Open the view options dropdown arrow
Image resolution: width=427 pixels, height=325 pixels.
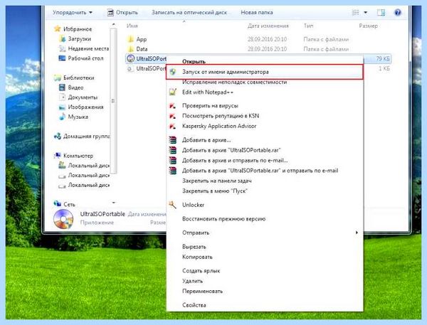(x=366, y=12)
